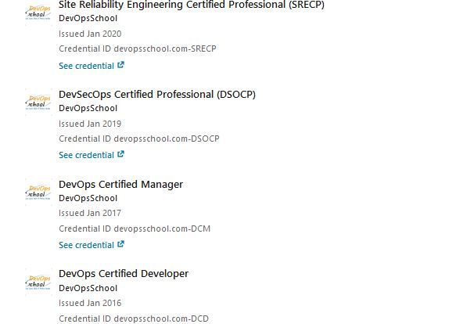Image resolution: width=456 pixels, height=324 pixels.
Task: Open DevOps Certified Manager title
Action: pos(120,184)
